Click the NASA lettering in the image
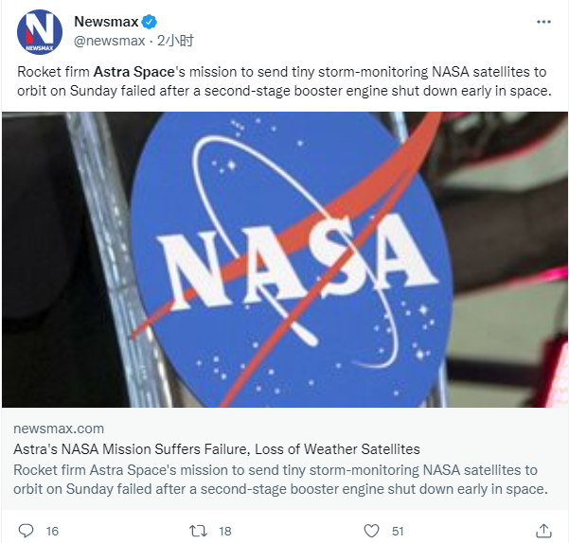Image resolution: width=569 pixels, height=543 pixels. coord(297,261)
